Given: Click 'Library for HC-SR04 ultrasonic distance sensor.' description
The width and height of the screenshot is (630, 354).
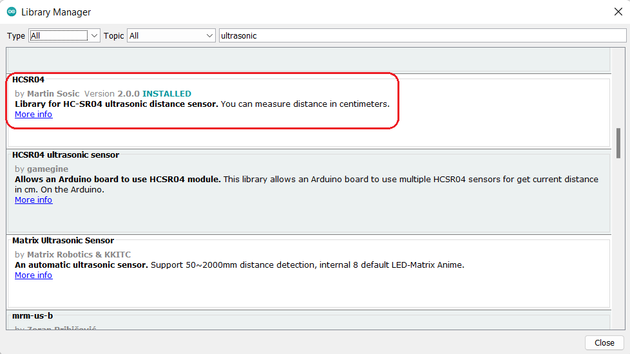Looking at the screenshot, I should 117,104.
